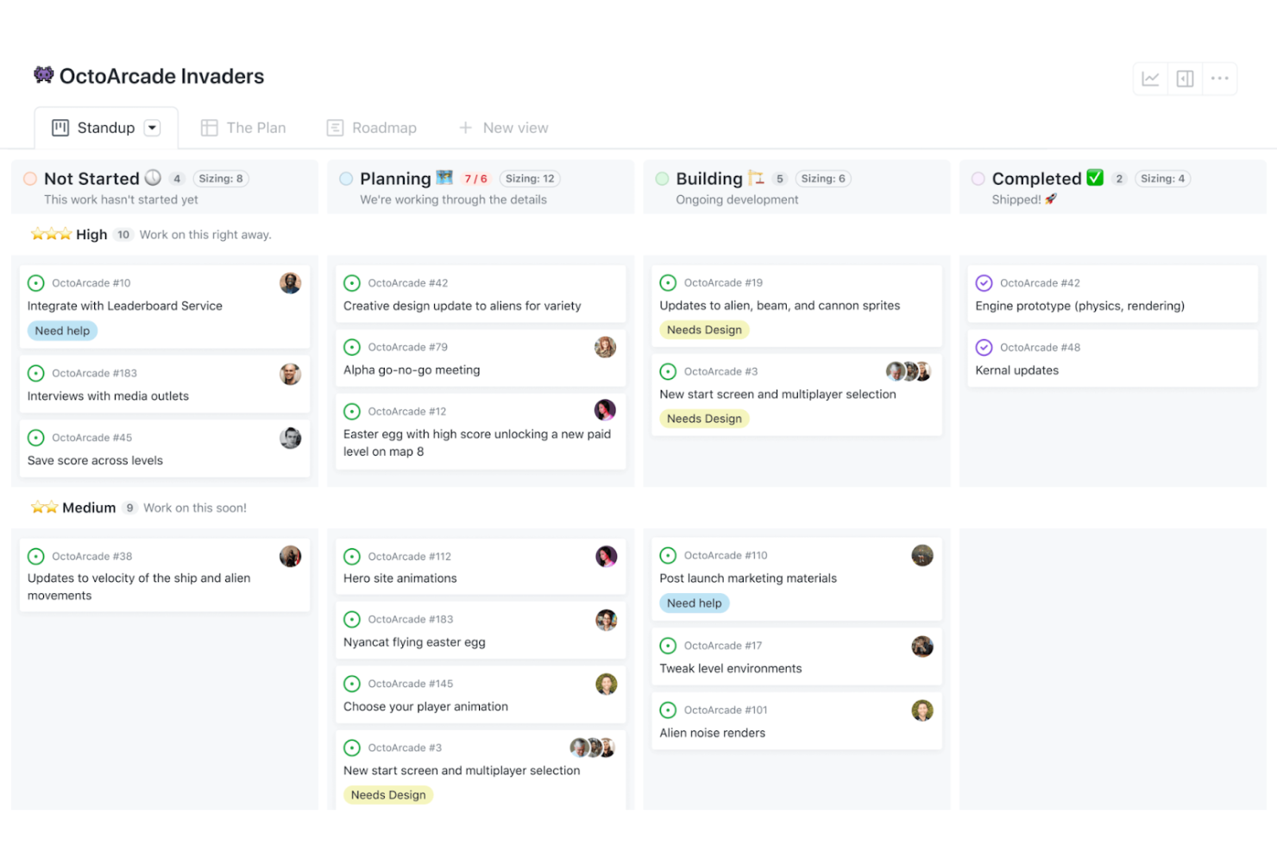Click the plus icon for New view
1277x852 pixels.
pyautogui.click(x=465, y=128)
